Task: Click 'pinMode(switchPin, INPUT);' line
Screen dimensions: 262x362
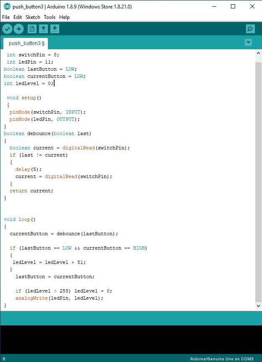Action: coord(47,112)
